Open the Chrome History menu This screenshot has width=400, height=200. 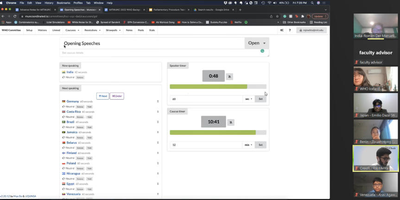coord(49,3)
